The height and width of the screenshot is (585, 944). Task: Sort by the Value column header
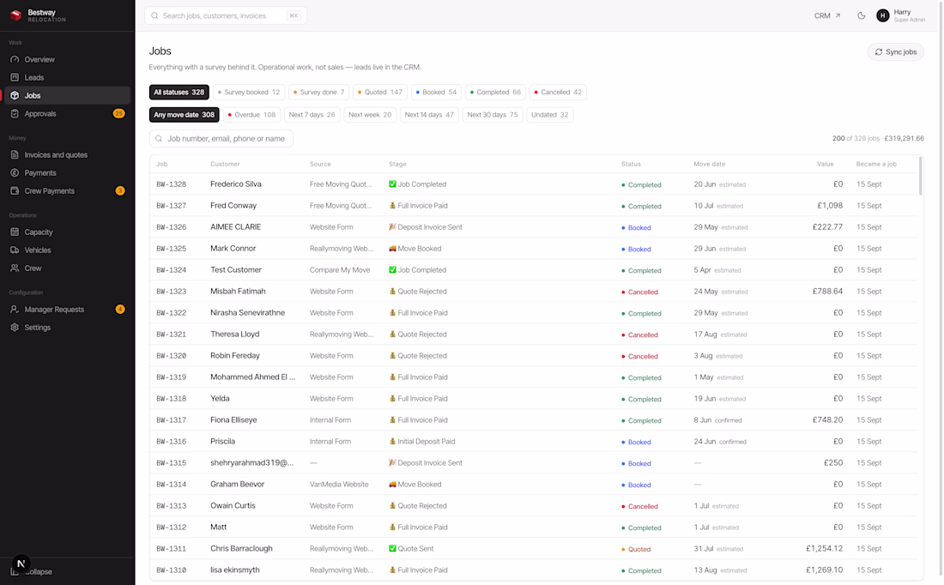coord(825,164)
